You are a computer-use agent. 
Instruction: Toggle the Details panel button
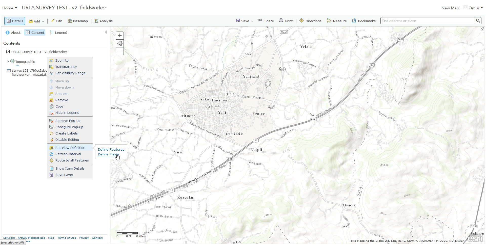[15, 21]
